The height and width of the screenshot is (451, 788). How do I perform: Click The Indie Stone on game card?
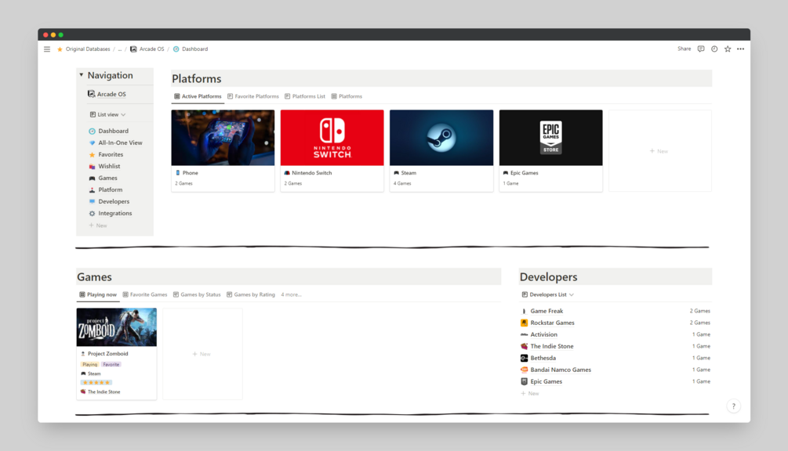click(104, 391)
